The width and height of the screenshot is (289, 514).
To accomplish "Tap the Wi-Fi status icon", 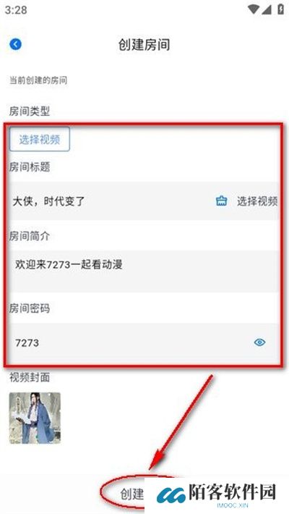I will [254, 9].
